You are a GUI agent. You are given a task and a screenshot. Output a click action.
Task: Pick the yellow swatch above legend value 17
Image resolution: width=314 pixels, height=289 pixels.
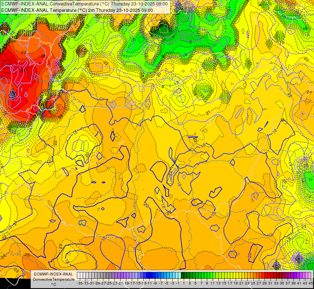click(229, 276)
